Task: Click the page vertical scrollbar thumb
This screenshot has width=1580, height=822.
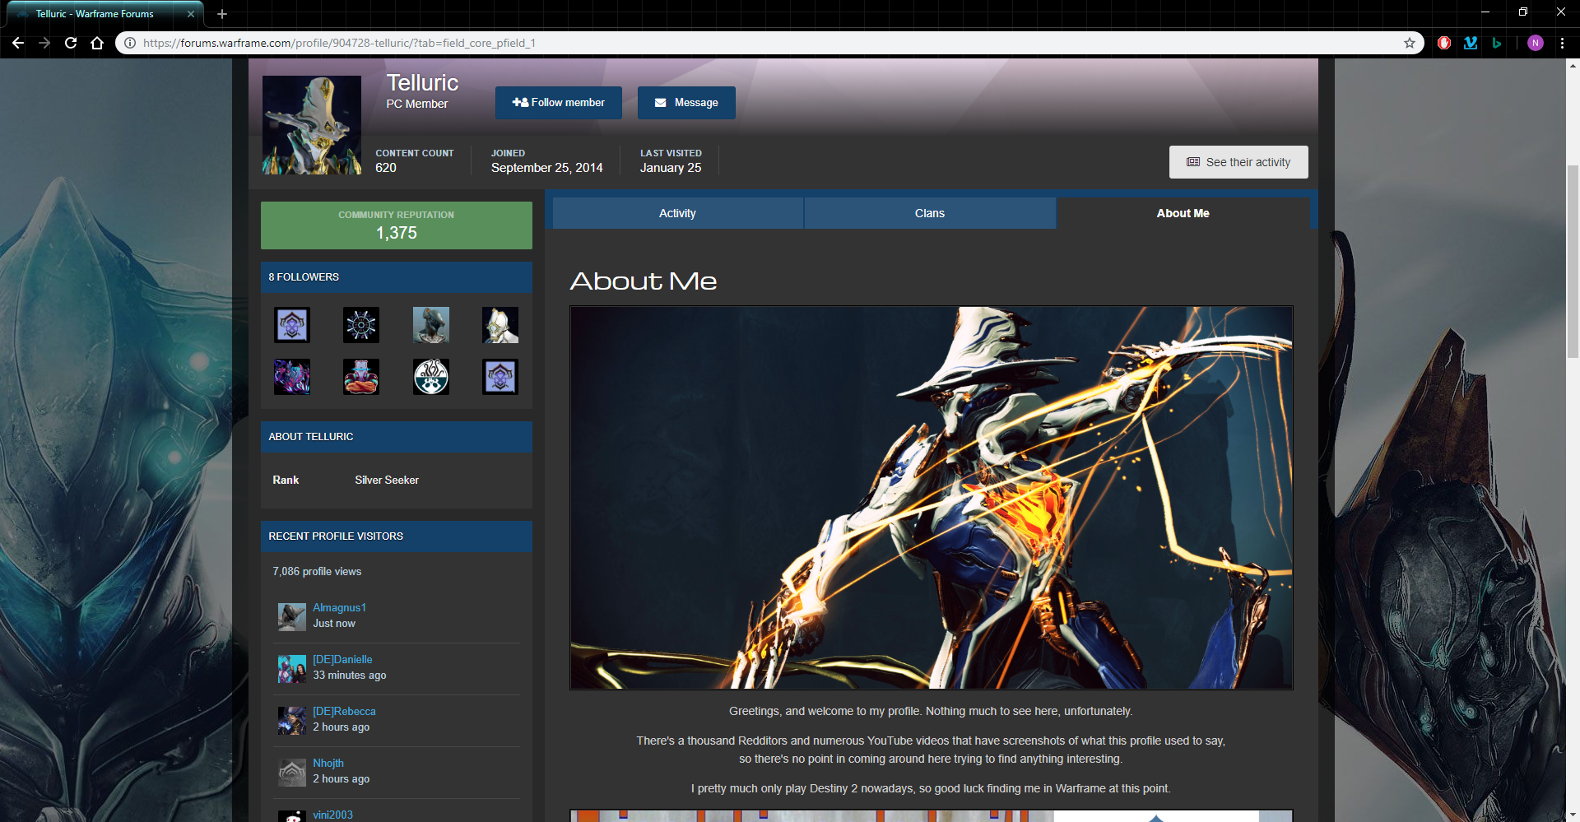Action: tap(1573, 262)
